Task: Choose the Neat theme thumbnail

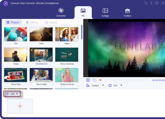Action: pos(41,34)
